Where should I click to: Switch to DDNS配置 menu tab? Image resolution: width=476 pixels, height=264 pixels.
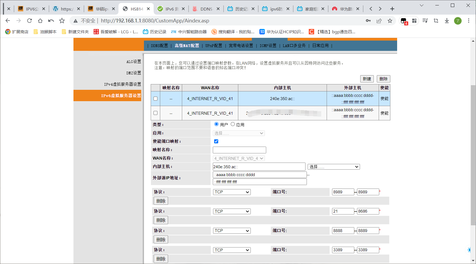tap(159, 46)
